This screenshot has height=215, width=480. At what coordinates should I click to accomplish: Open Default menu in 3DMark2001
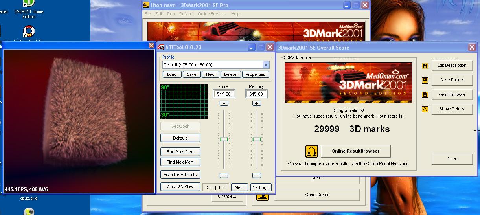click(x=186, y=14)
